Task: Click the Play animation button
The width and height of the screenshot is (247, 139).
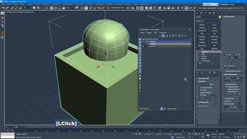Action: pyautogui.click(x=196, y=134)
